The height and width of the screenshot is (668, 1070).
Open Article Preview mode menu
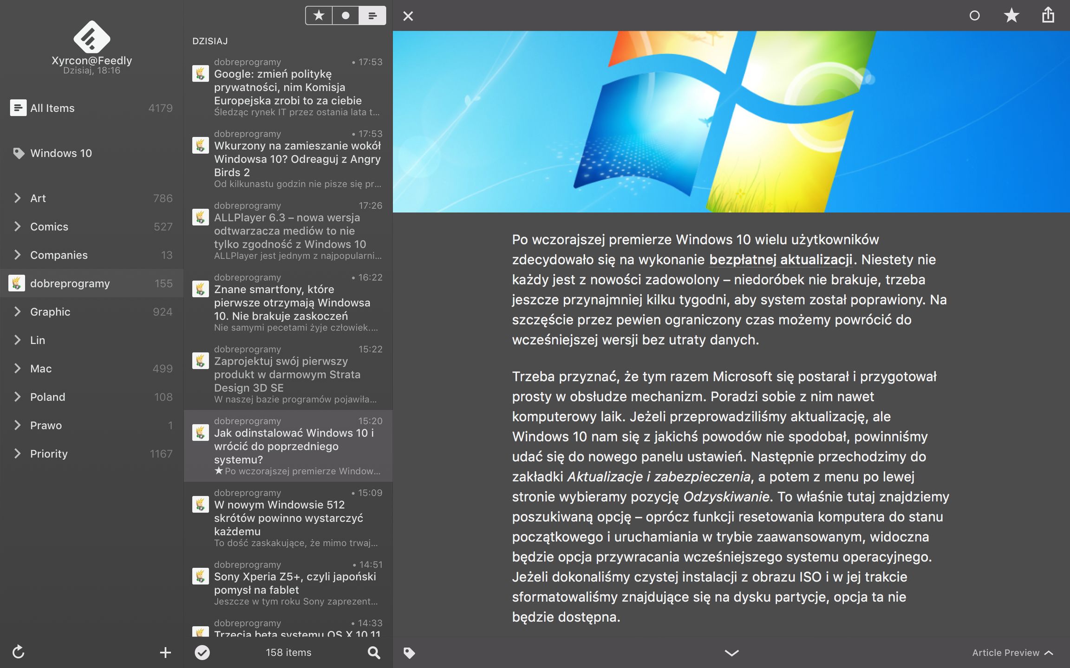pos(1012,653)
